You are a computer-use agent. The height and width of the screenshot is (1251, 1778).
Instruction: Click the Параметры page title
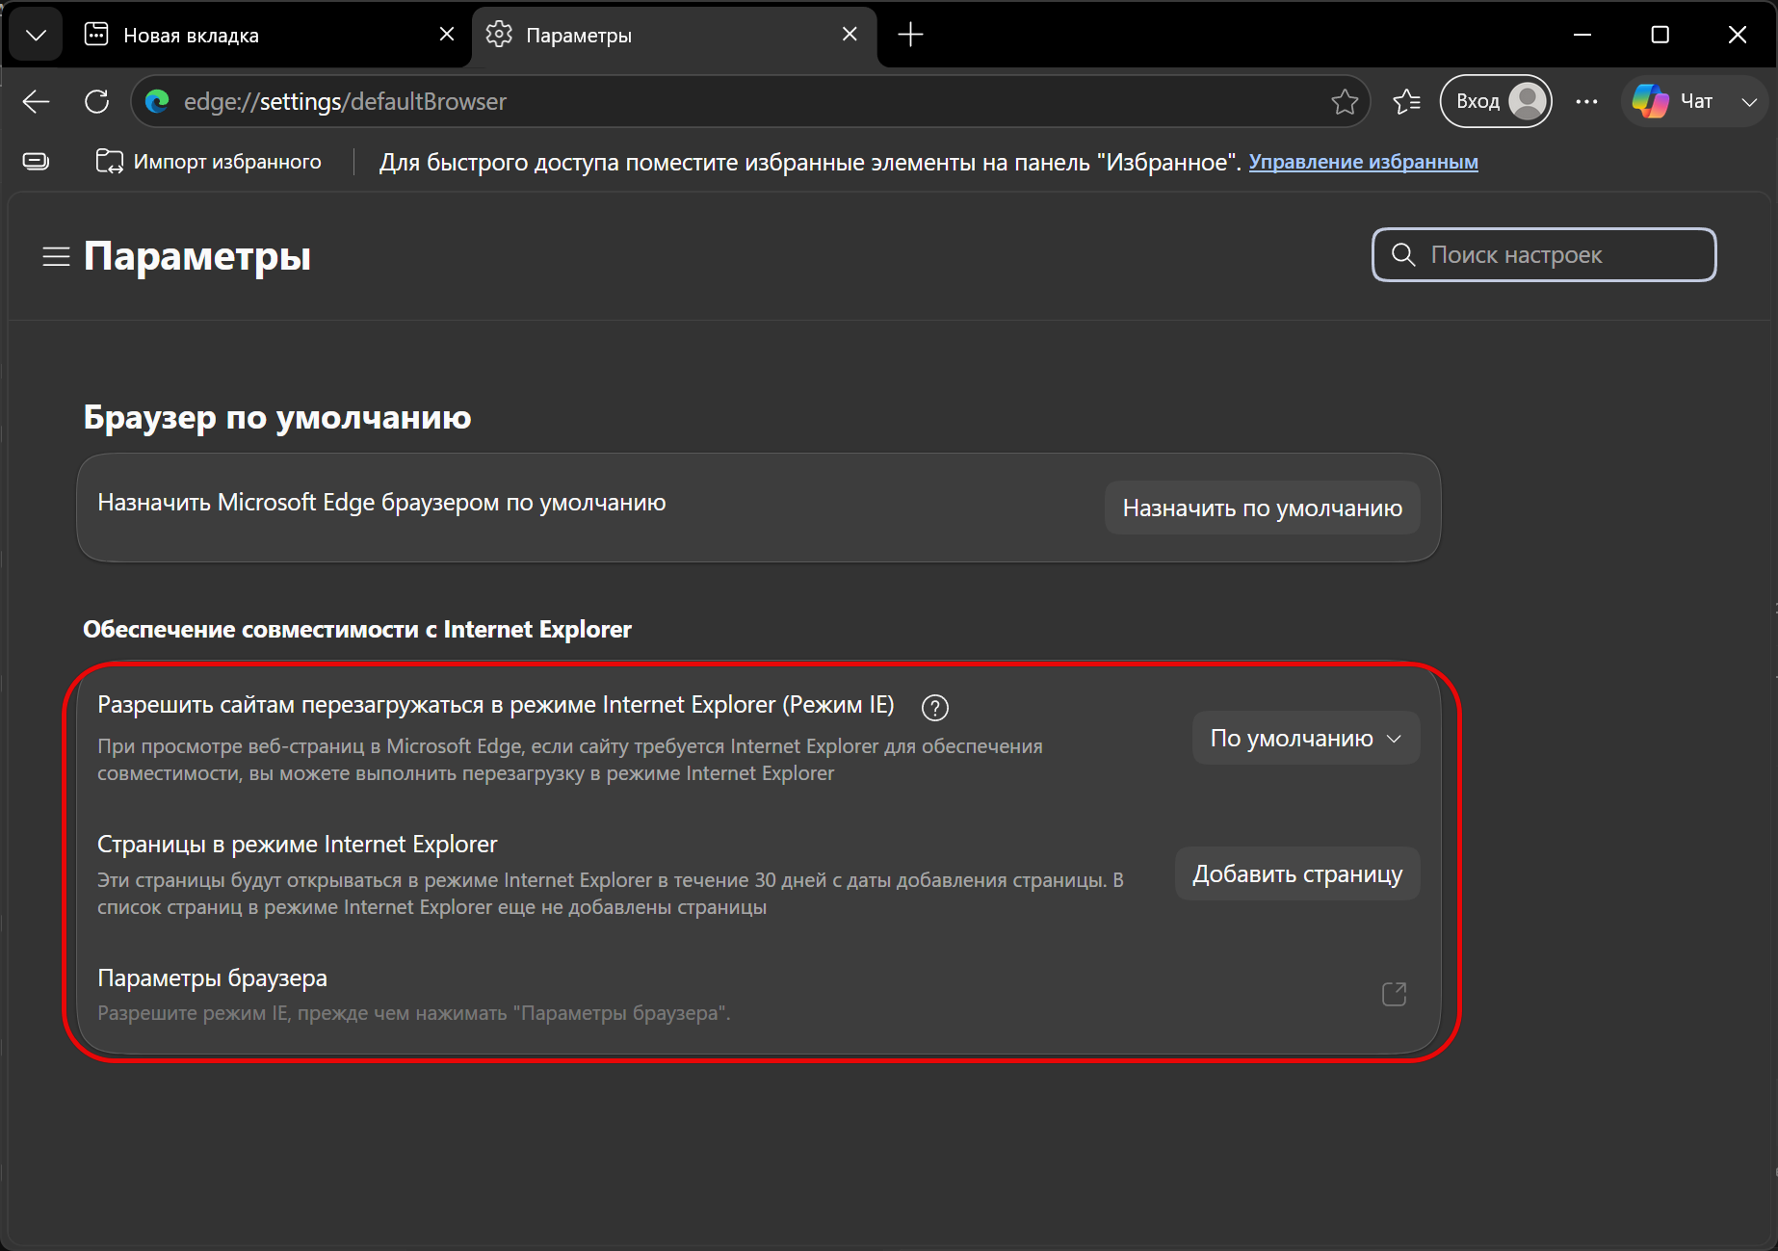[x=197, y=256]
